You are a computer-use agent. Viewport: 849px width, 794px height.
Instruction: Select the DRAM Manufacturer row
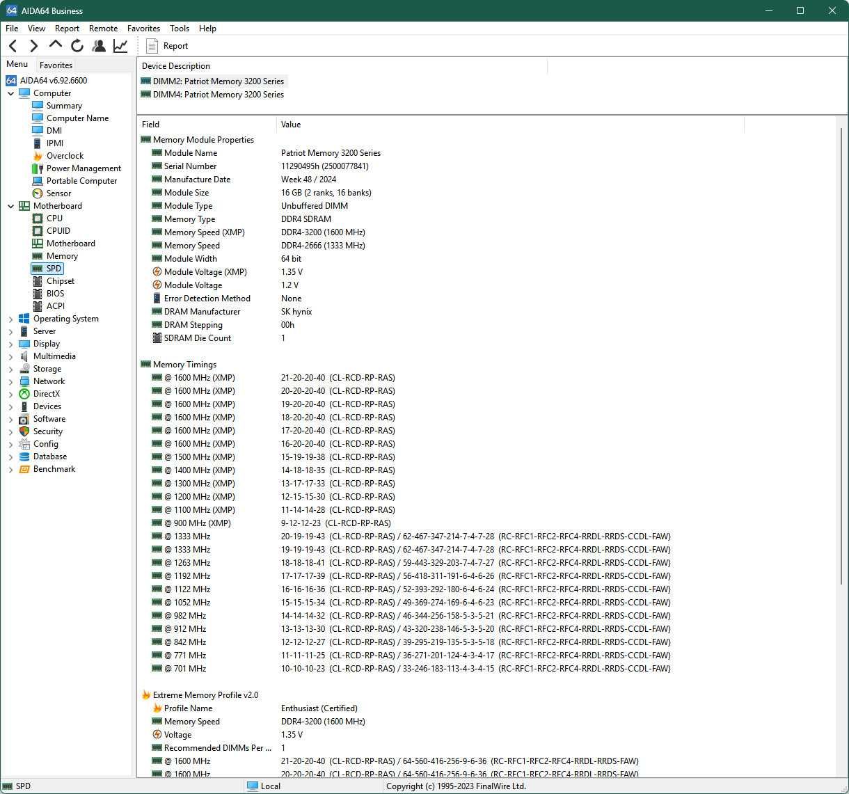(x=441, y=312)
